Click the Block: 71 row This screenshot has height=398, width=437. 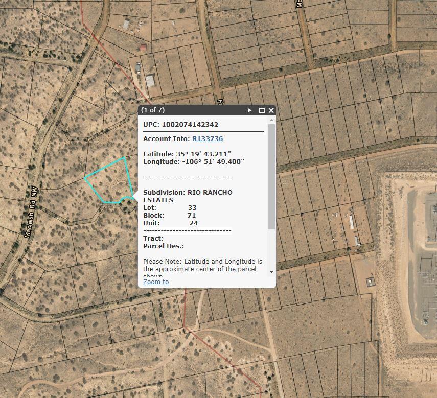(170, 216)
